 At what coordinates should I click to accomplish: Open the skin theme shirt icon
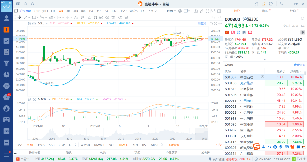pyautogui.click(x=270, y=4)
